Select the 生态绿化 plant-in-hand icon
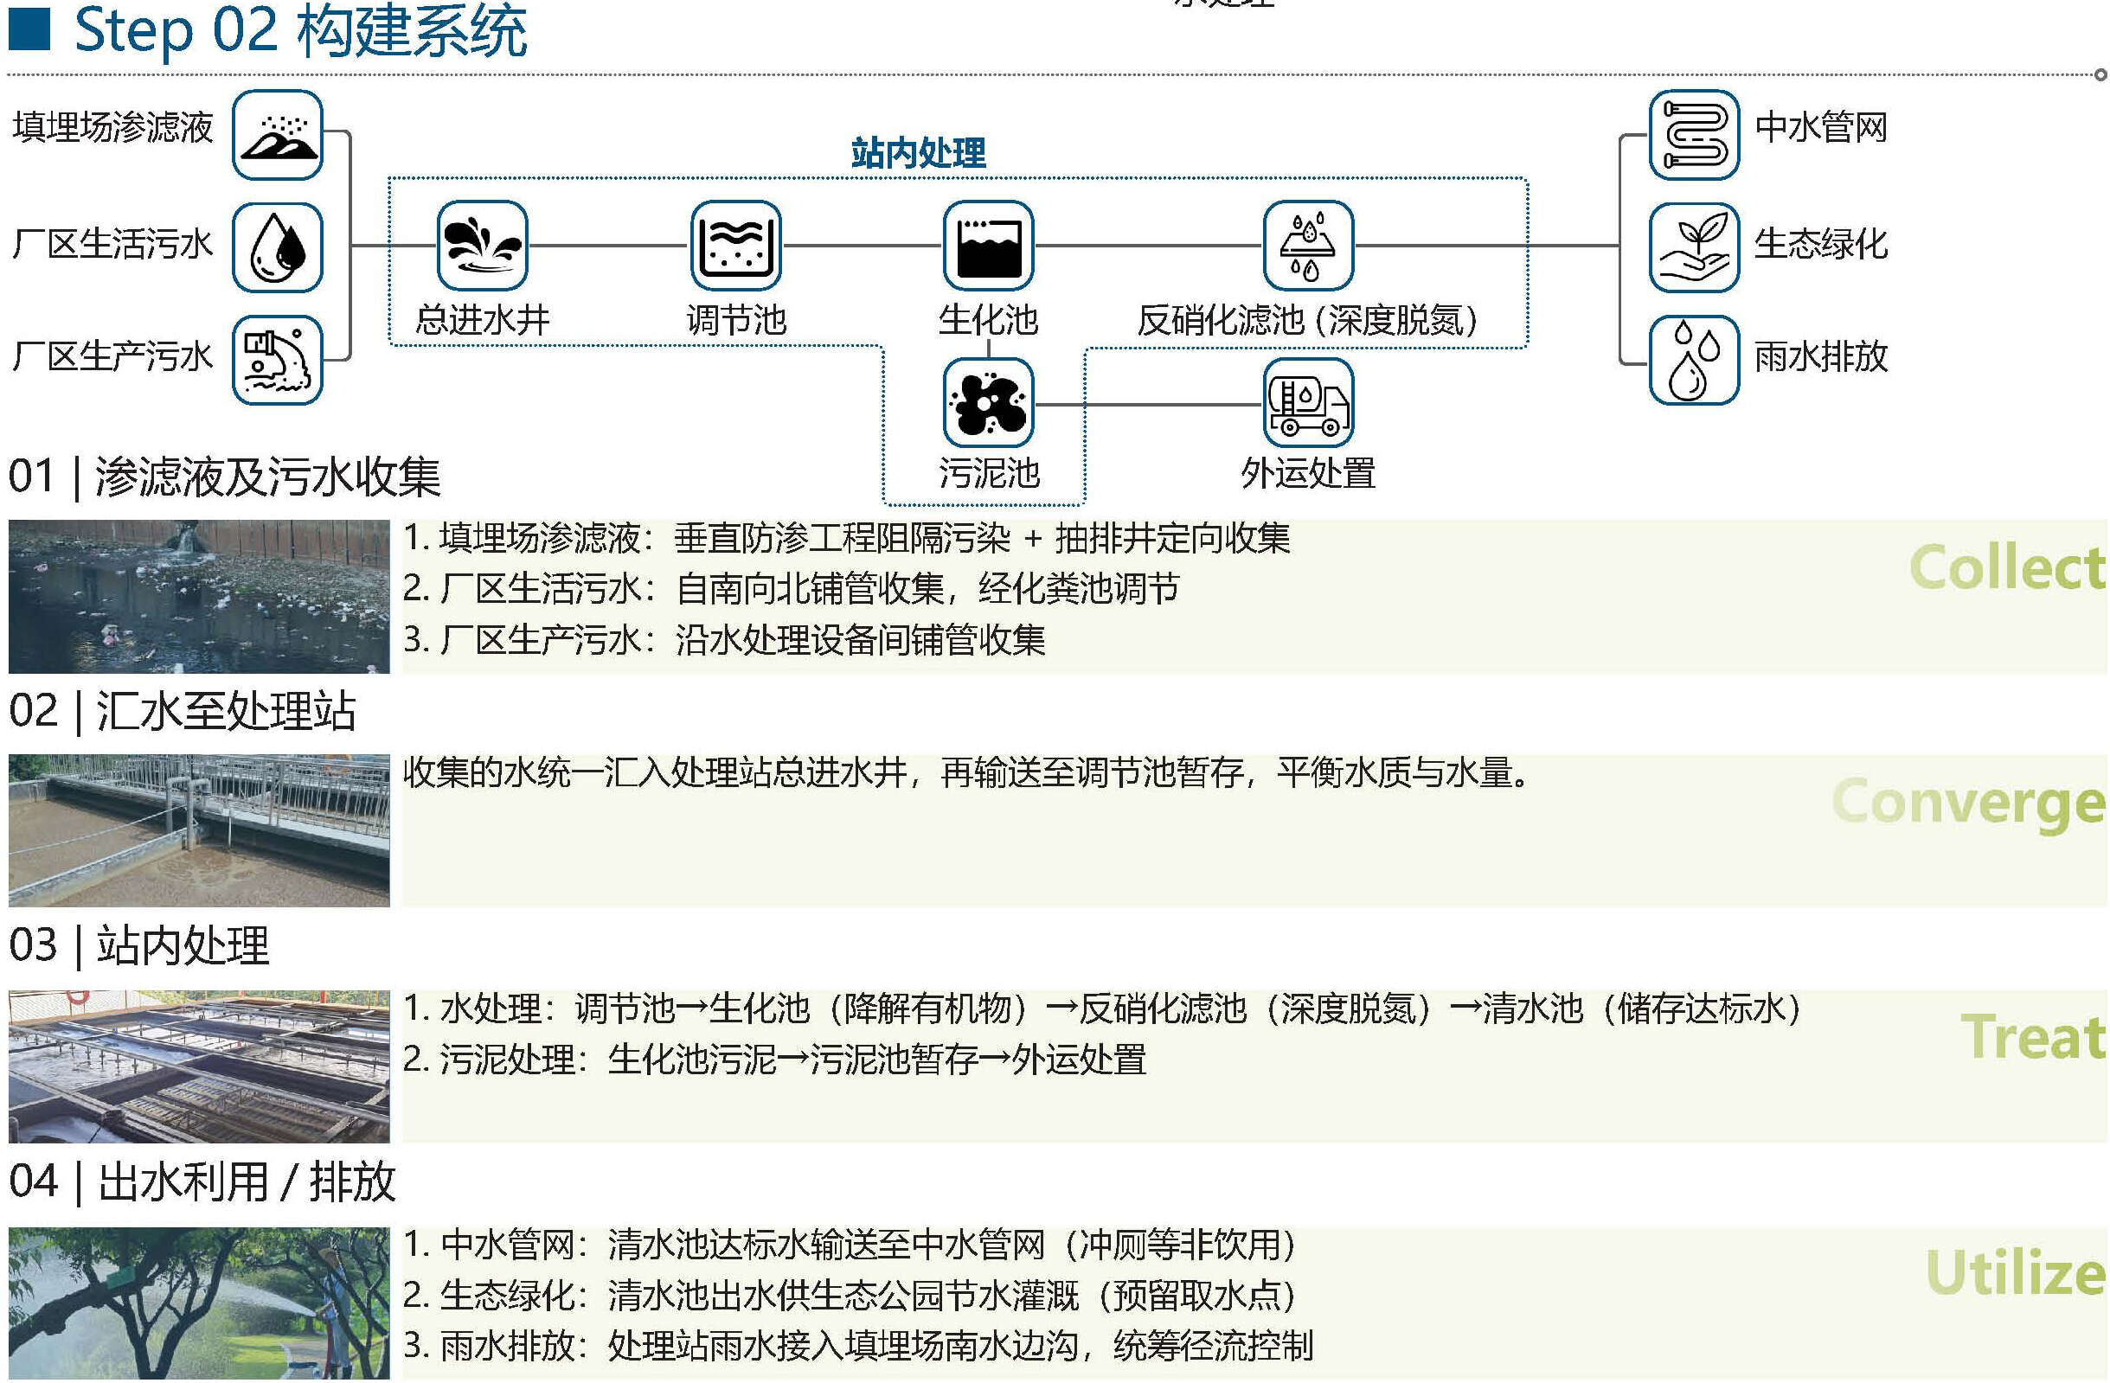The image size is (2110, 1383). 1693,247
